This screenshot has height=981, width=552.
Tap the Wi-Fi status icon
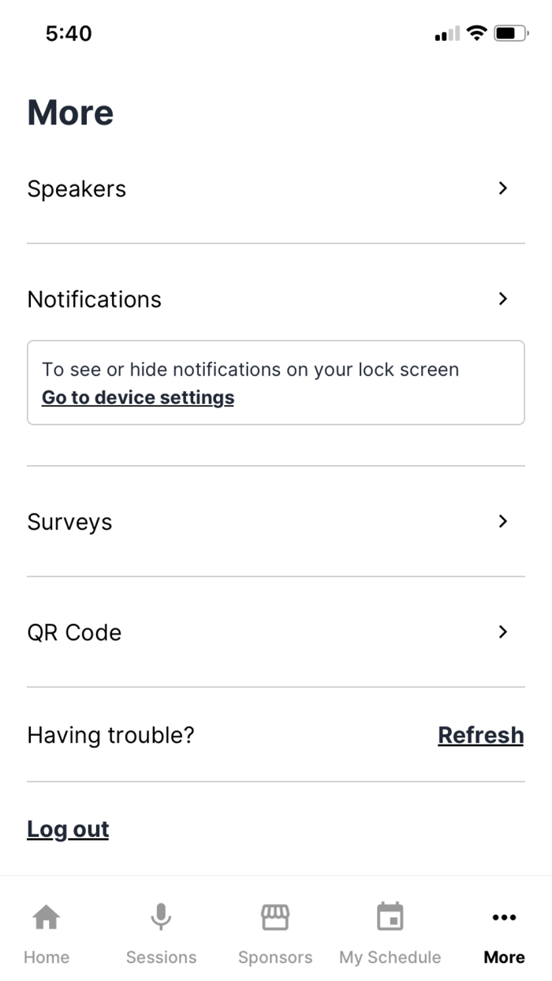[476, 33]
